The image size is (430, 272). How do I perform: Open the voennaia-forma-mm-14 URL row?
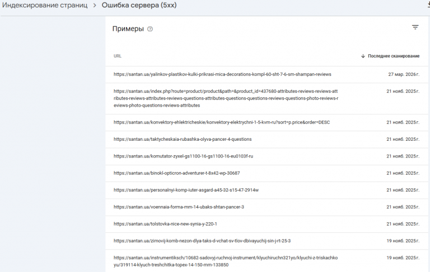point(179,207)
